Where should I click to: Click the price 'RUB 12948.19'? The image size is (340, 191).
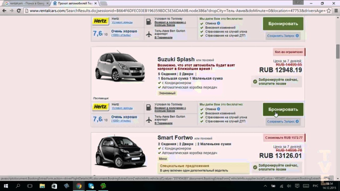pyautogui.click(x=280, y=70)
